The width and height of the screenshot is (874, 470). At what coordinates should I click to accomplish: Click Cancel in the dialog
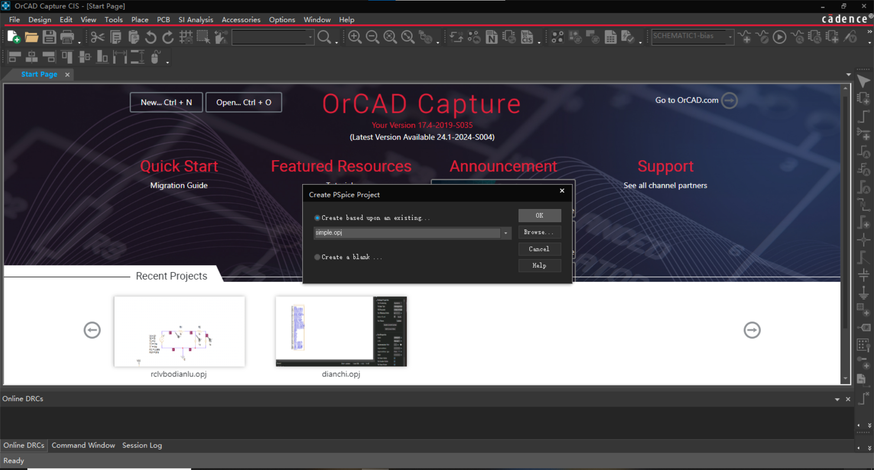(539, 249)
